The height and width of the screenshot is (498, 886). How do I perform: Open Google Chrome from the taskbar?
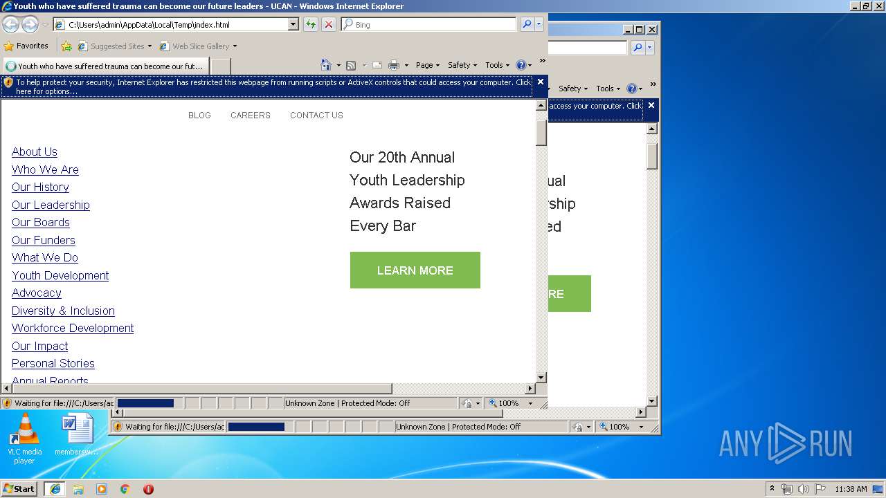pos(125,489)
